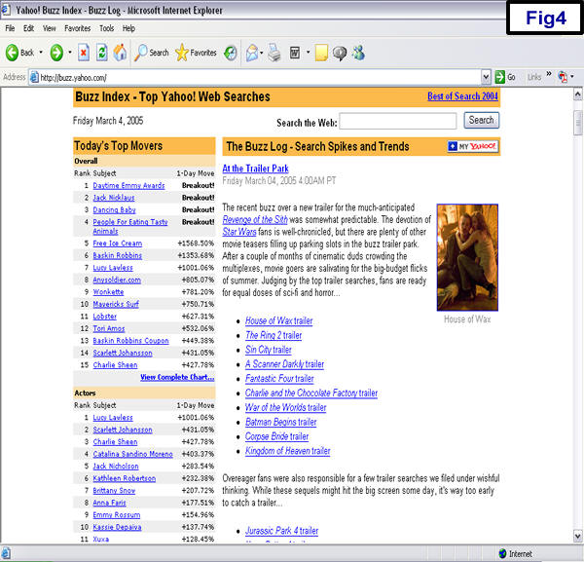Viewport: 584px width, 562px height.
Task: Expand the Links toolbar chevron
Action: [549, 74]
